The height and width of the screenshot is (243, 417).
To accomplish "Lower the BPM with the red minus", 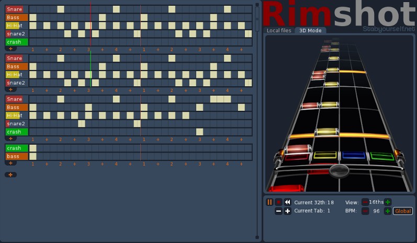I will click(365, 211).
